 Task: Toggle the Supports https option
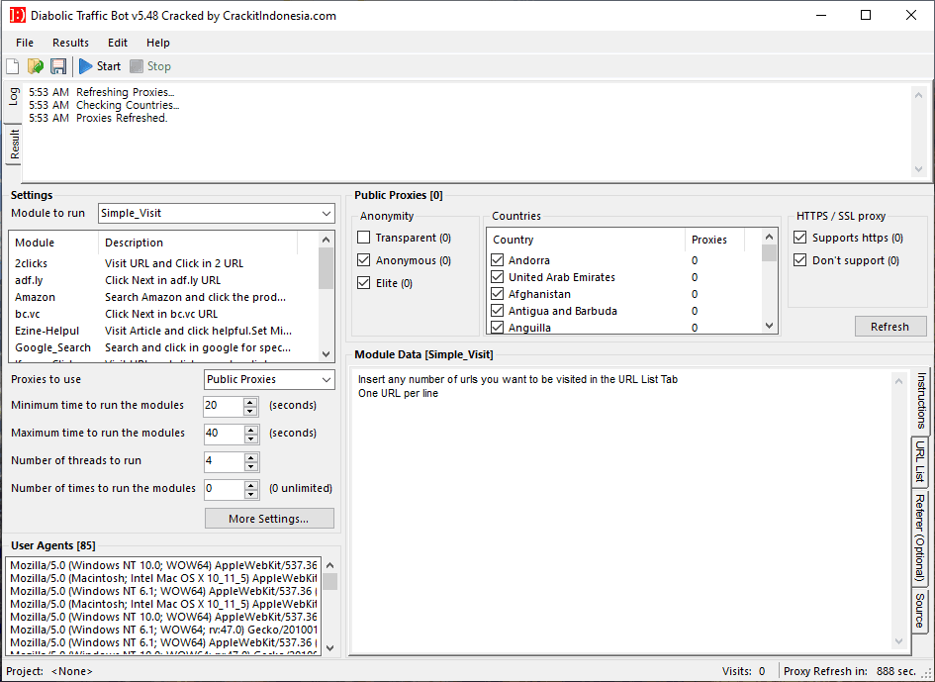(799, 237)
